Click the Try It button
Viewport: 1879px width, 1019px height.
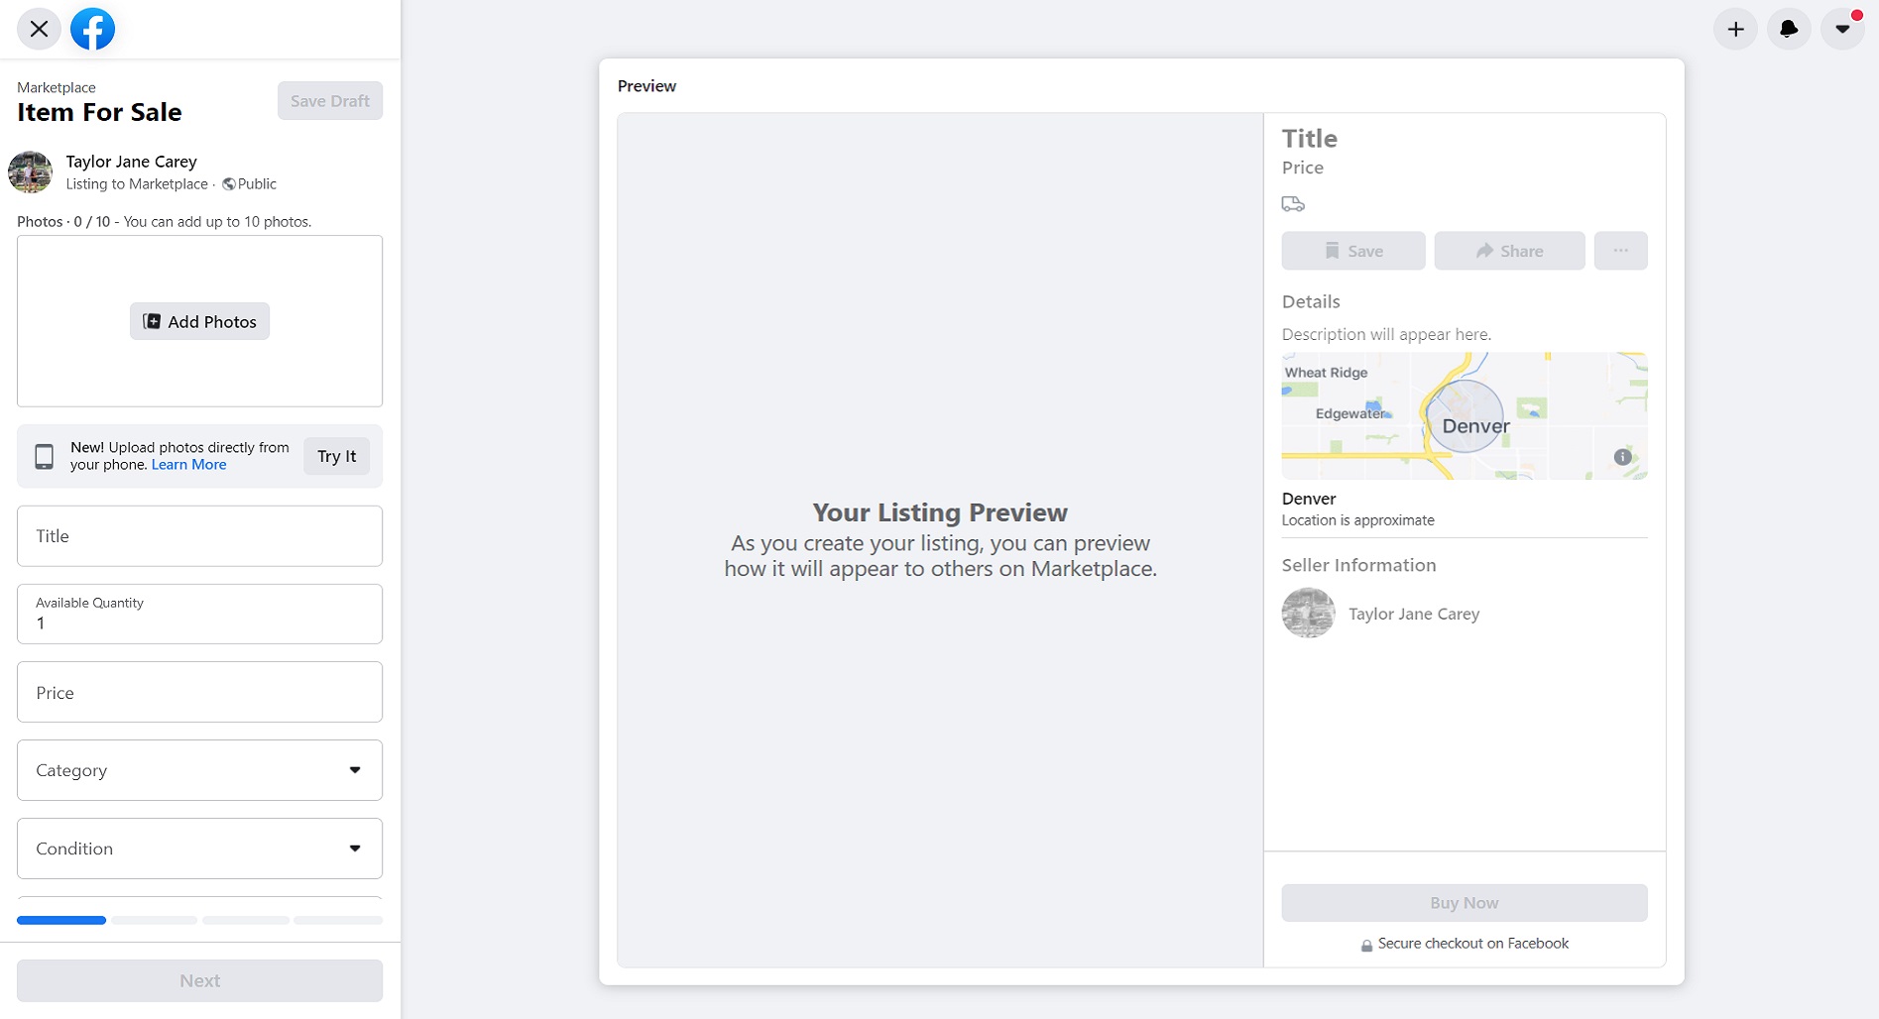[336, 456]
